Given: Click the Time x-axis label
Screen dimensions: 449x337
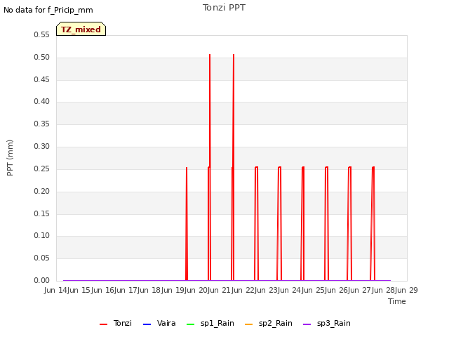Looking at the screenshot, I should pyautogui.click(x=397, y=301).
